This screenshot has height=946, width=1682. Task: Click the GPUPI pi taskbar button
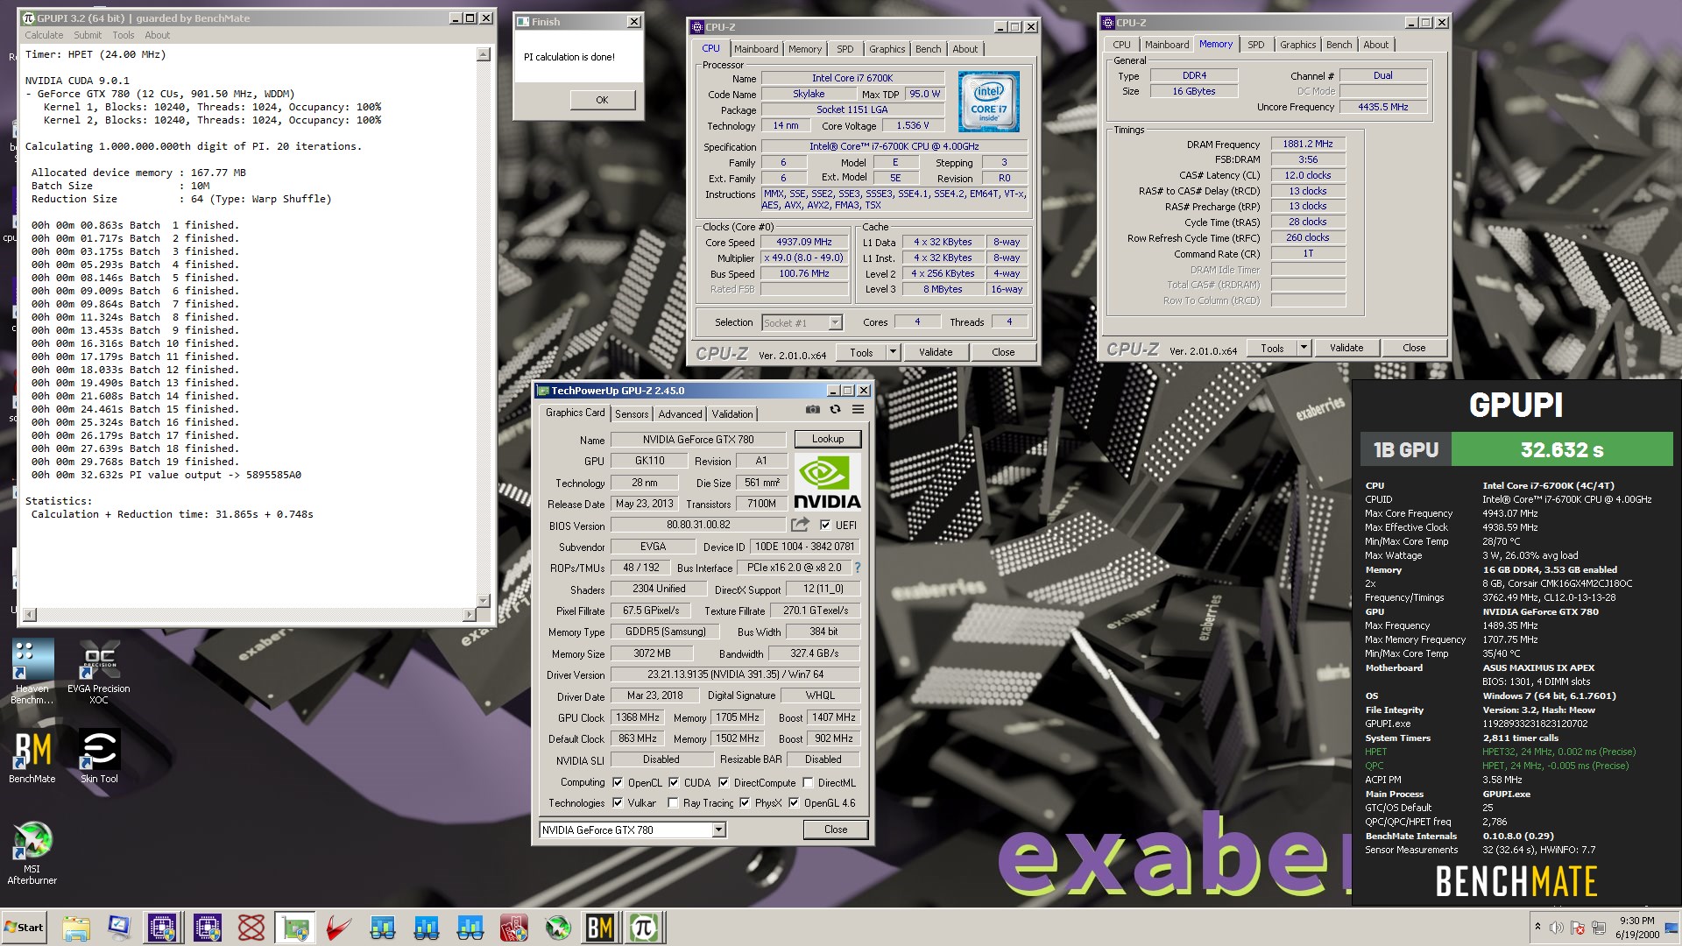tap(644, 928)
